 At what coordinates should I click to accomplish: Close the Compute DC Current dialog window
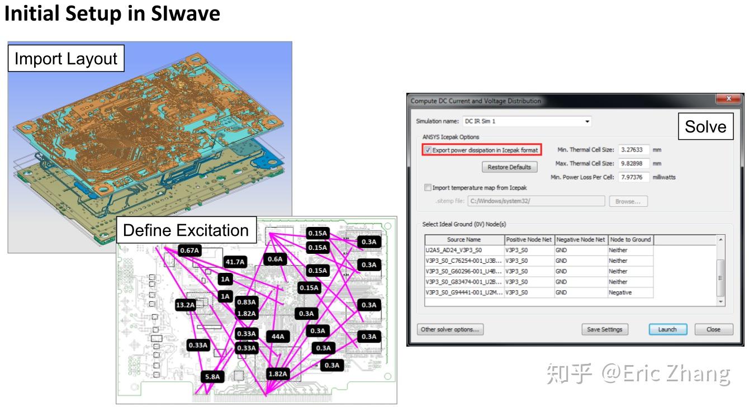(728, 100)
